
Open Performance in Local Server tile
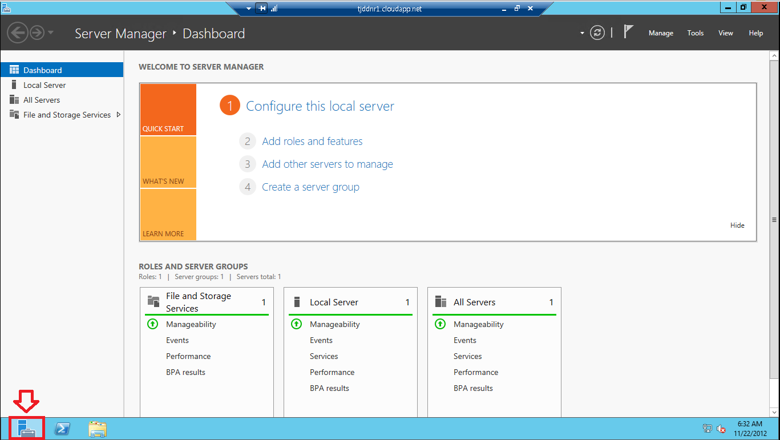pyautogui.click(x=332, y=372)
